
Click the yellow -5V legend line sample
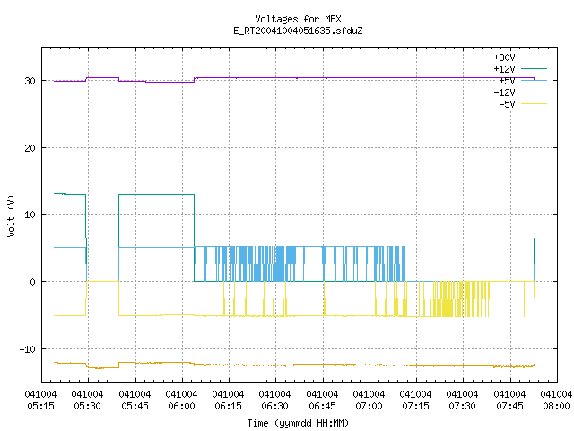[x=535, y=104]
